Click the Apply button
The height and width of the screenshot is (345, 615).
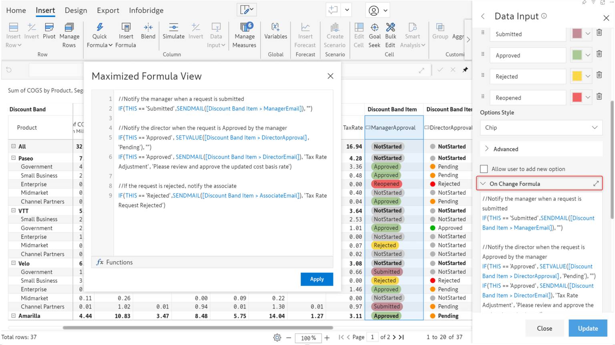point(316,279)
